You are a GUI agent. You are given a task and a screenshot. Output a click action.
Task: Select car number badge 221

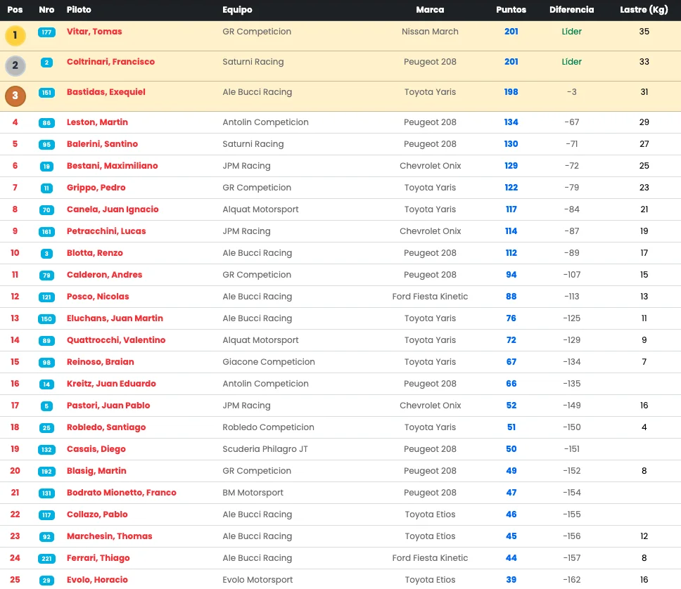[46, 559]
